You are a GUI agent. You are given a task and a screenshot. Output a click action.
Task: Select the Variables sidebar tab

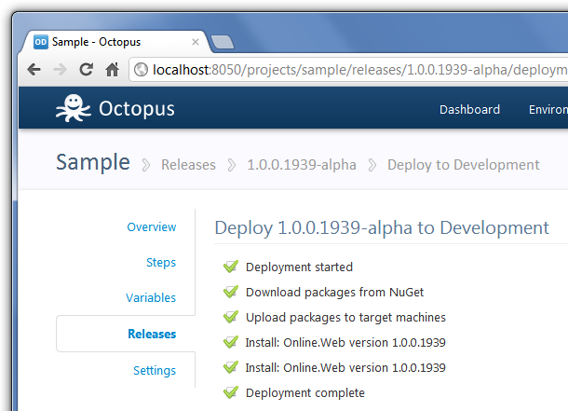[x=151, y=298]
